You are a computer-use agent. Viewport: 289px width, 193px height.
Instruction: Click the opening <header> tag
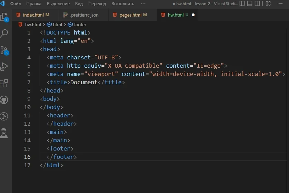[x=60, y=116]
